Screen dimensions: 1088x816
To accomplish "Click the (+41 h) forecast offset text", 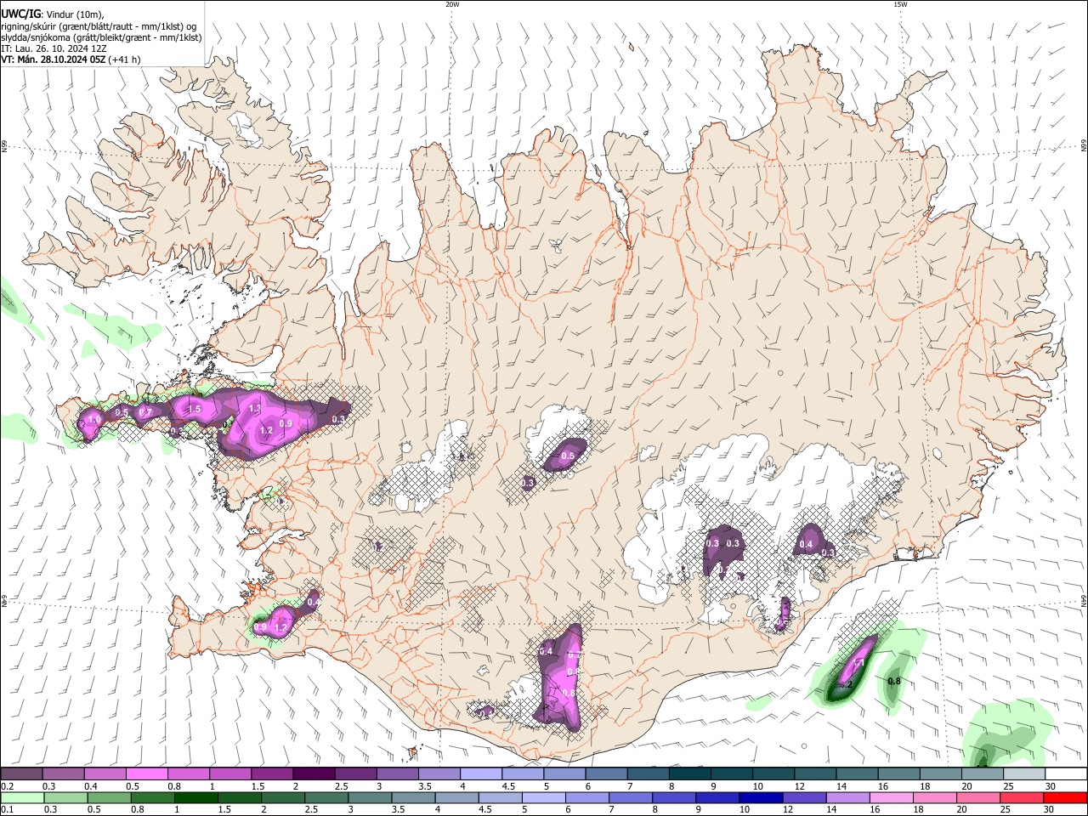I will pyautogui.click(x=125, y=59).
